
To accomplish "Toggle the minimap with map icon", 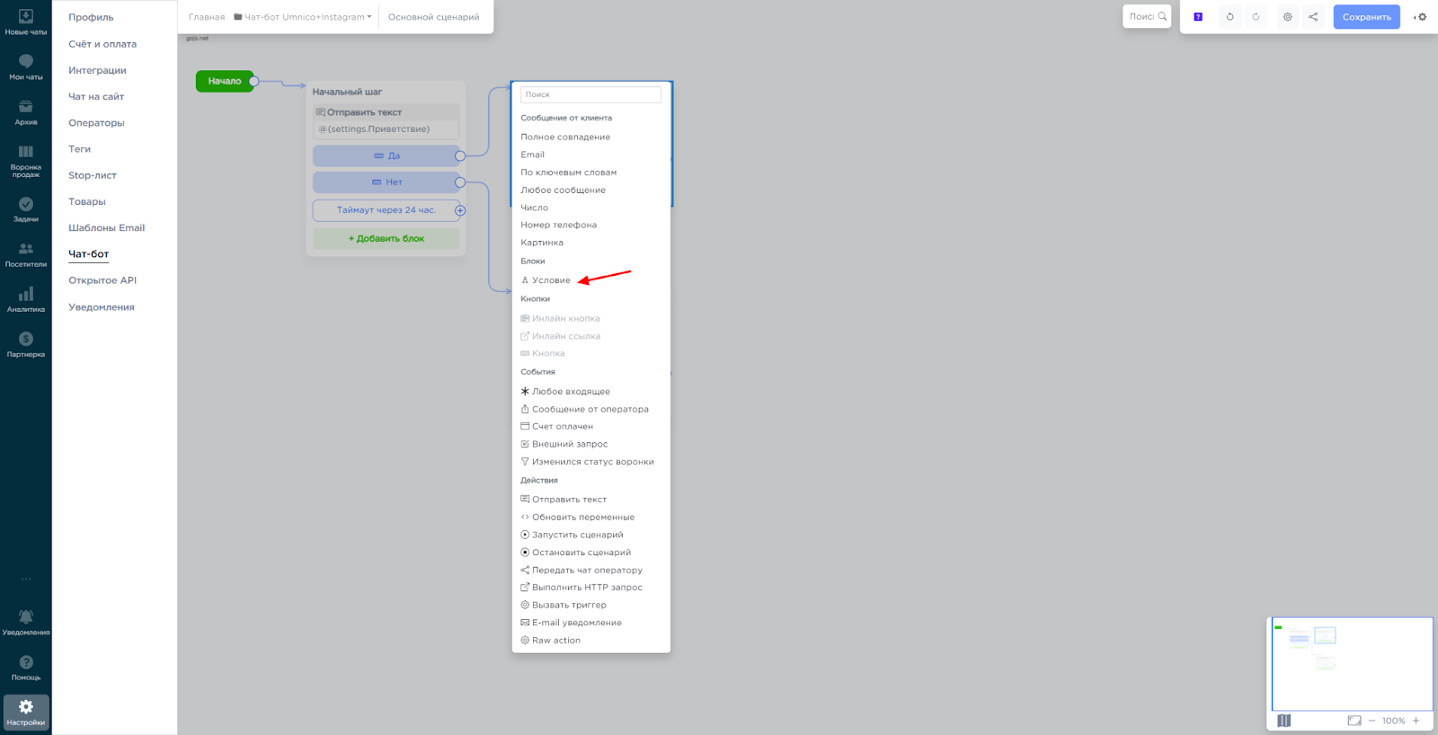I will pyautogui.click(x=1283, y=721).
